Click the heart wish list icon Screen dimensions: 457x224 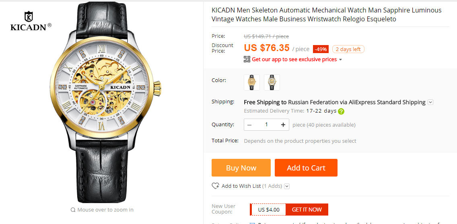[x=215, y=186]
